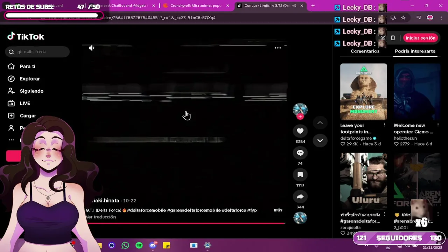448x252 pixels.
Task: Click Iniciar sesión button
Action: click(x=420, y=38)
